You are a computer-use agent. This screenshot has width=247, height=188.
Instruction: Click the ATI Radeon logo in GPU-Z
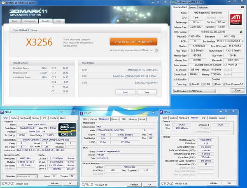tap(236, 19)
